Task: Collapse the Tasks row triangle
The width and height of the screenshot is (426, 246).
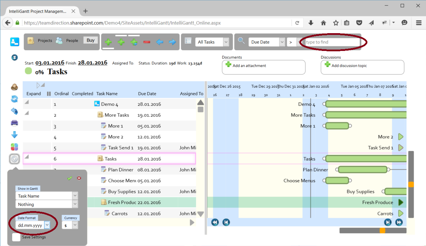Action: coord(27,157)
